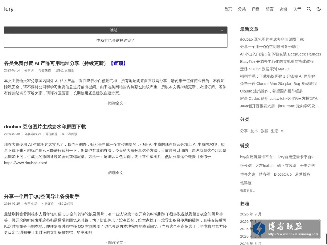Open friend link 博客圈
Screen dimensions: 327x245
pyautogui.click(x=265, y=174)
